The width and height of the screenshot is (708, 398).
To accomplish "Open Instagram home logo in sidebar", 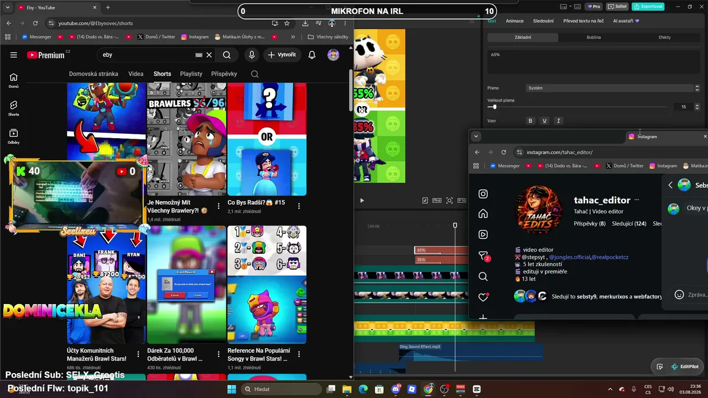I will point(483,194).
